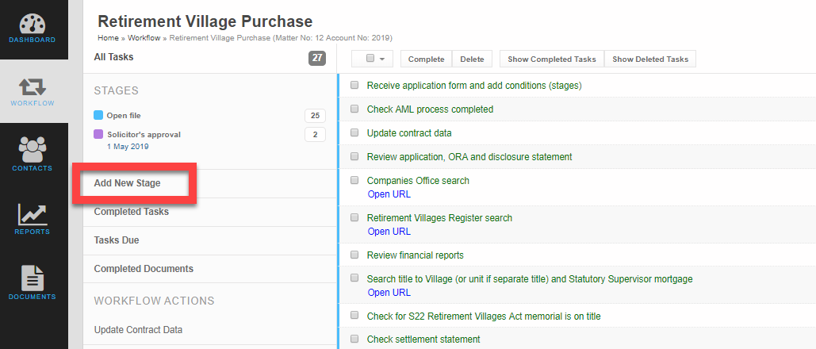The image size is (816, 349).
Task: Click the blue Open file color swatch
Action: 98,116
